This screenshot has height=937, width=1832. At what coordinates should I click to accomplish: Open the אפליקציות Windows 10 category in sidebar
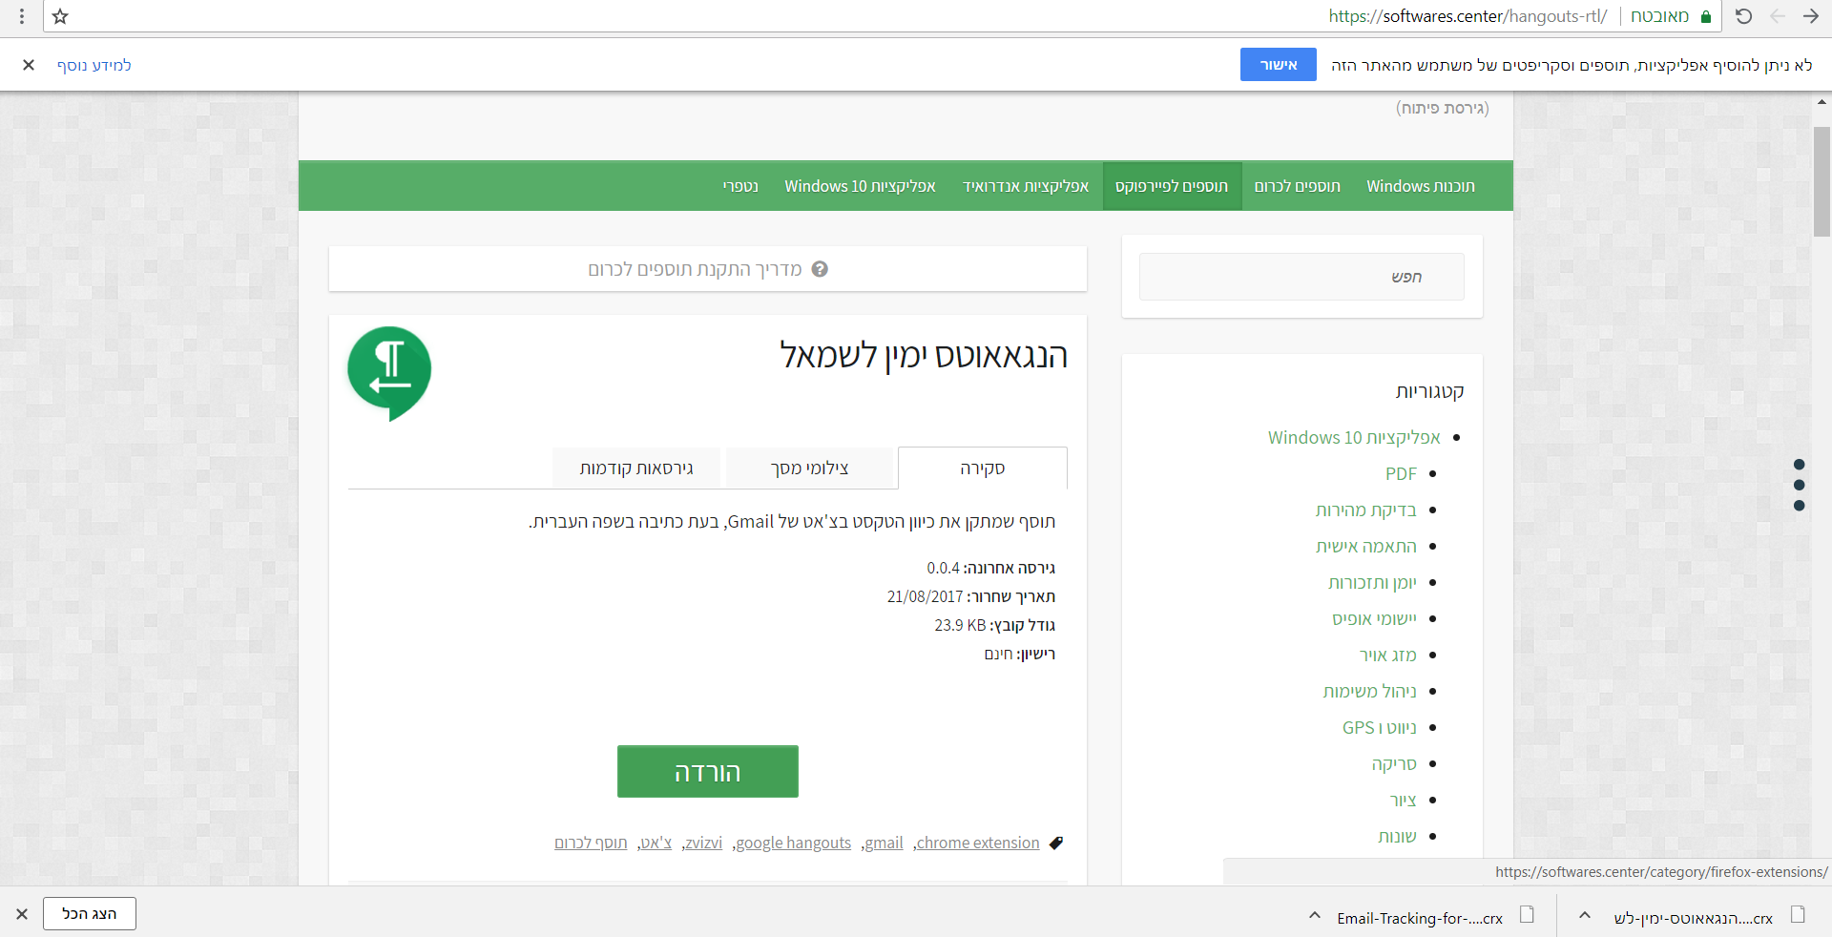[x=1354, y=437]
